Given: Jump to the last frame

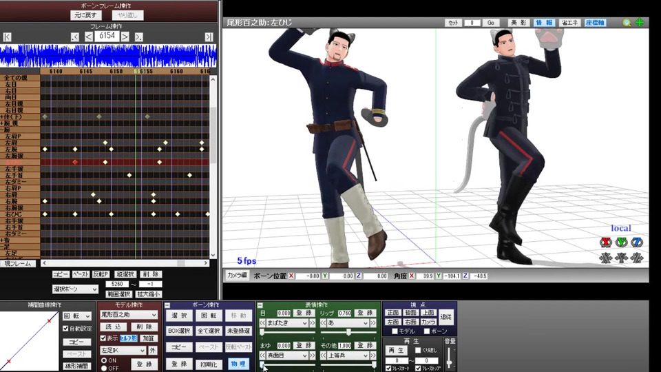Looking at the screenshot, I should coord(209,37).
